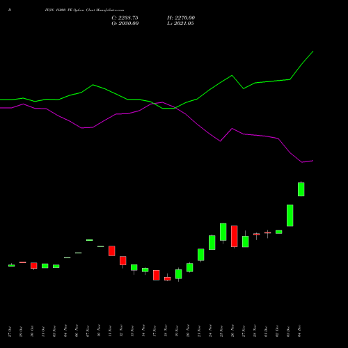Click the 24 Nov date label
The image size is (348, 348).
[x=210, y=331]
